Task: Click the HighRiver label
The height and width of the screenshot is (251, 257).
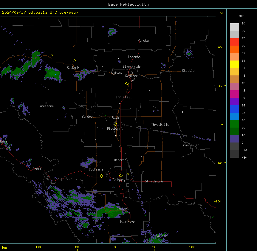Action: 128,221
